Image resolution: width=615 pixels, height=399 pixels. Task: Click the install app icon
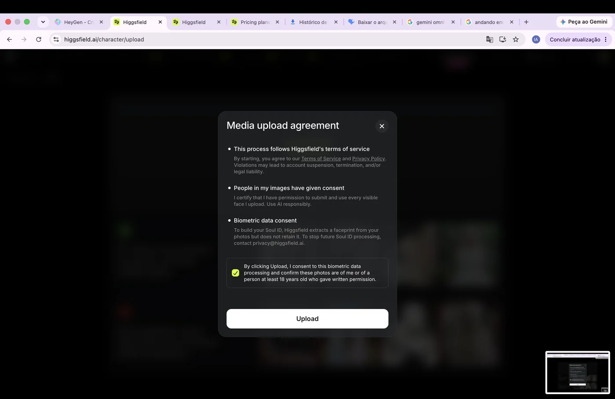(x=503, y=40)
